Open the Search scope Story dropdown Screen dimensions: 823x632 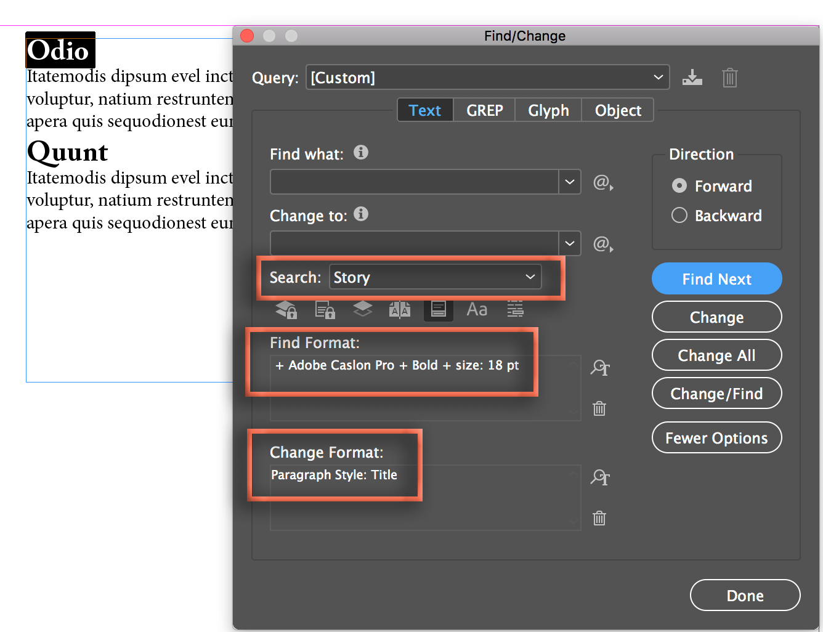tap(436, 277)
